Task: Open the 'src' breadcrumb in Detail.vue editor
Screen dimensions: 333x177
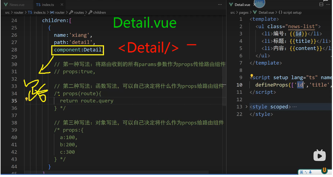Action: point(233,12)
